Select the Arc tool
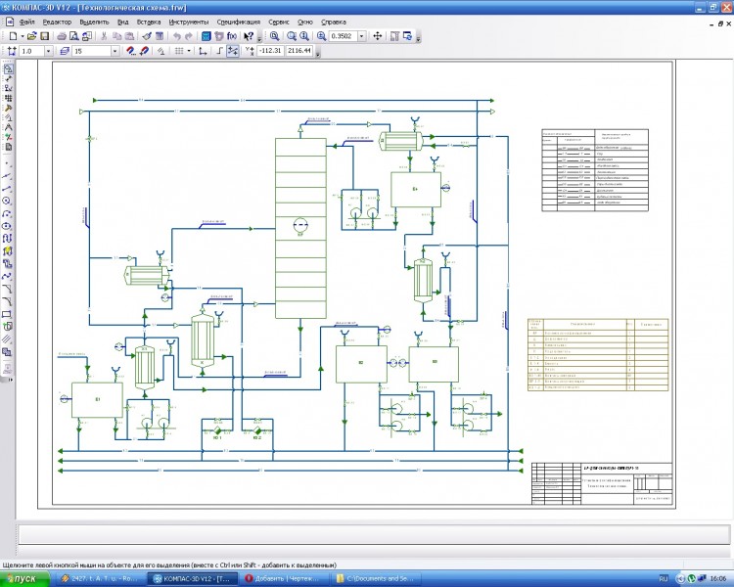Viewport: 734px width, 587px height. coord(7,213)
